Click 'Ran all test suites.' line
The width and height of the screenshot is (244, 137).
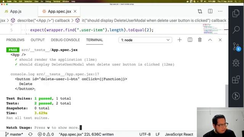coord(28,118)
